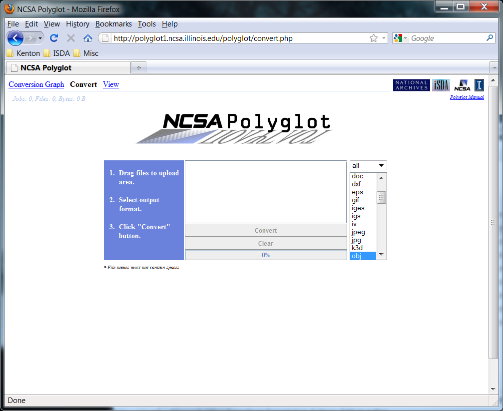Open the Edit menu
Viewport: 503px width, 411px height.
31,24
